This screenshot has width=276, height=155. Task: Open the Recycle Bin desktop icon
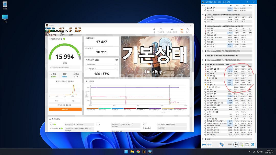click(5, 5)
